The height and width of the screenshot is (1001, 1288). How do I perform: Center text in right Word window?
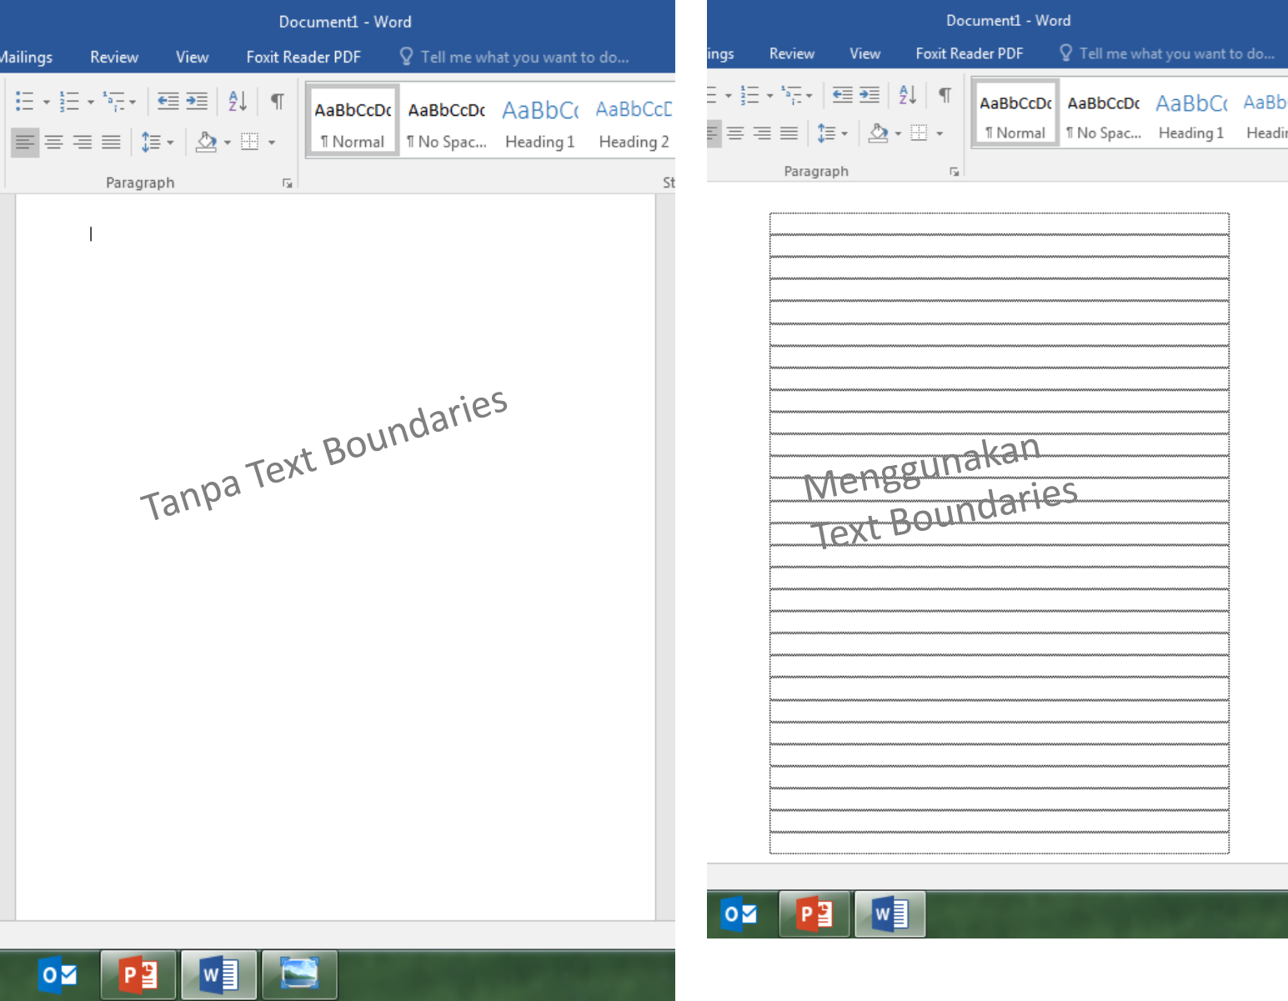click(x=735, y=133)
